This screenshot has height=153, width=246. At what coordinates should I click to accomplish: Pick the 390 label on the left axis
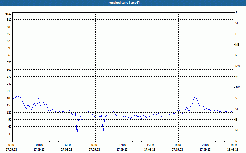9,48
